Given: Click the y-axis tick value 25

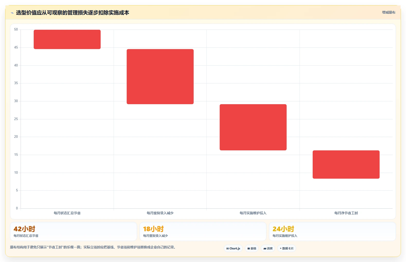Looking at the screenshot, I should (x=16, y=119).
